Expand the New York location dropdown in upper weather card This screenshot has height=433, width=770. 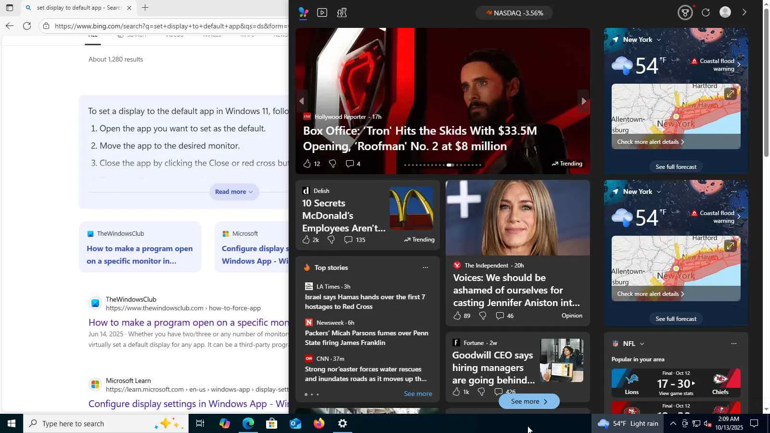[x=659, y=39]
